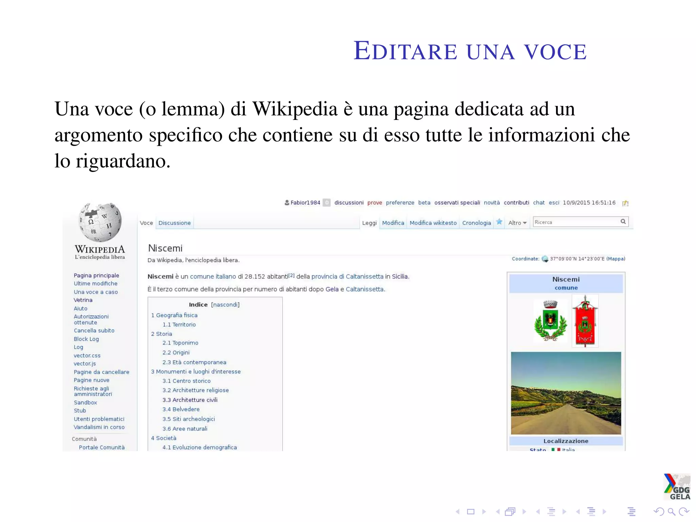Go to previous subsection arrow
This screenshot has height=522, width=696.
[538, 511]
